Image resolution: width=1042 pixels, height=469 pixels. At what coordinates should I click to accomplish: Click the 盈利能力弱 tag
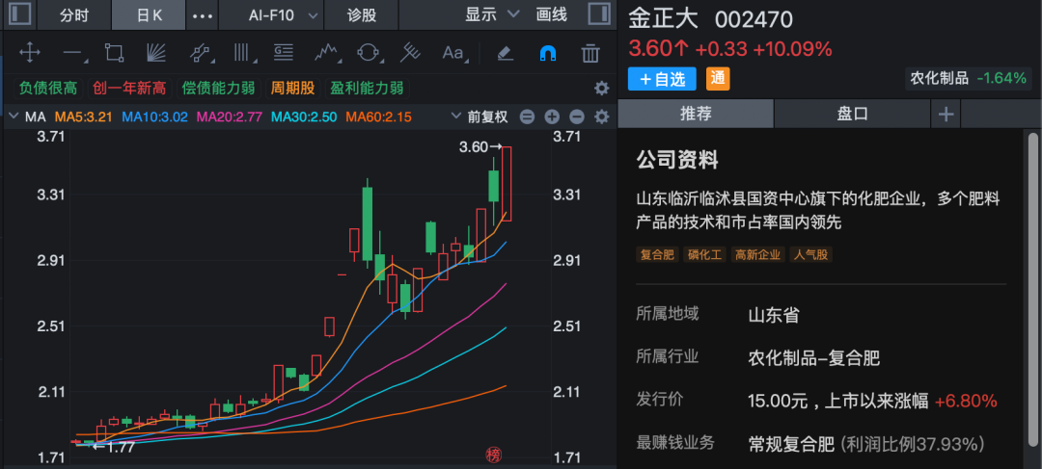pos(367,89)
